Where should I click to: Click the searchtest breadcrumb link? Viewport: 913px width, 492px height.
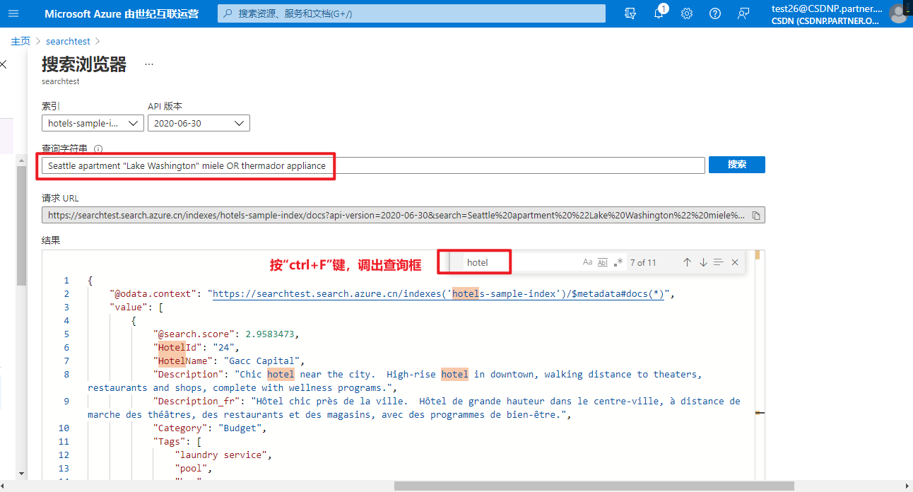(x=68, y=42)
